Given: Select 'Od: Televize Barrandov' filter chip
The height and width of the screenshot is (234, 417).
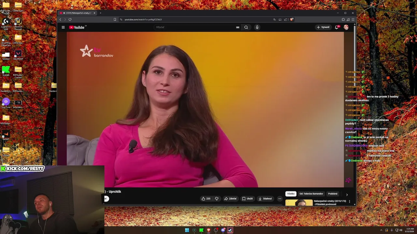Looking at the screenshot, I should coord(311,194).
